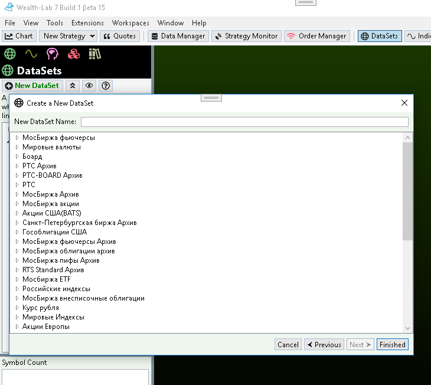Image resolution: width=431 pixels, height=385 pixels.
Task: Open Strategy Monitor tool
Action: [246, 36]
